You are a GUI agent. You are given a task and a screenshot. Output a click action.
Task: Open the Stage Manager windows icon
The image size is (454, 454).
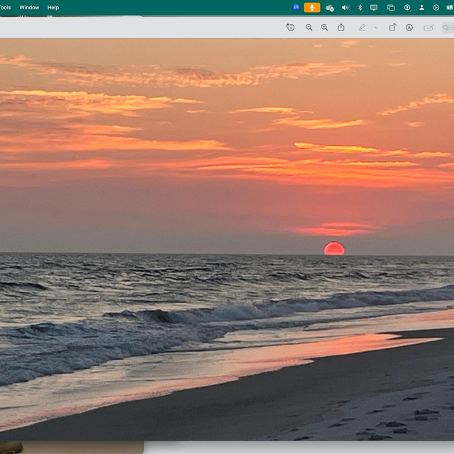tap(391, 8)
